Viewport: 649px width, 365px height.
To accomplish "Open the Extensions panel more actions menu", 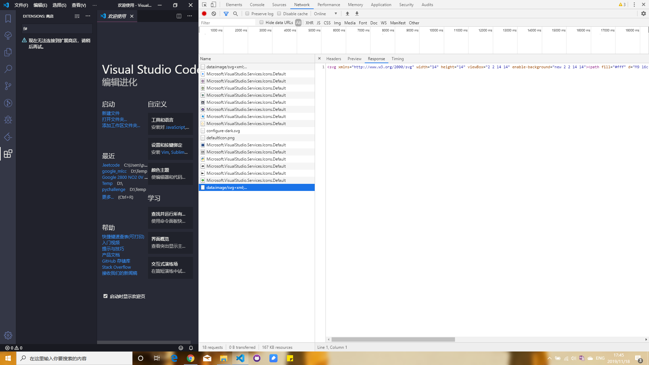I will (88, 16).
